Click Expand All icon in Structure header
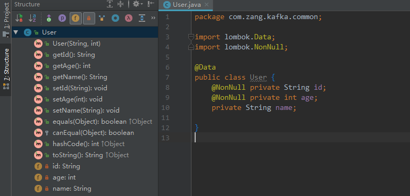This screenshot has height=196, width=410. [110, 4]
